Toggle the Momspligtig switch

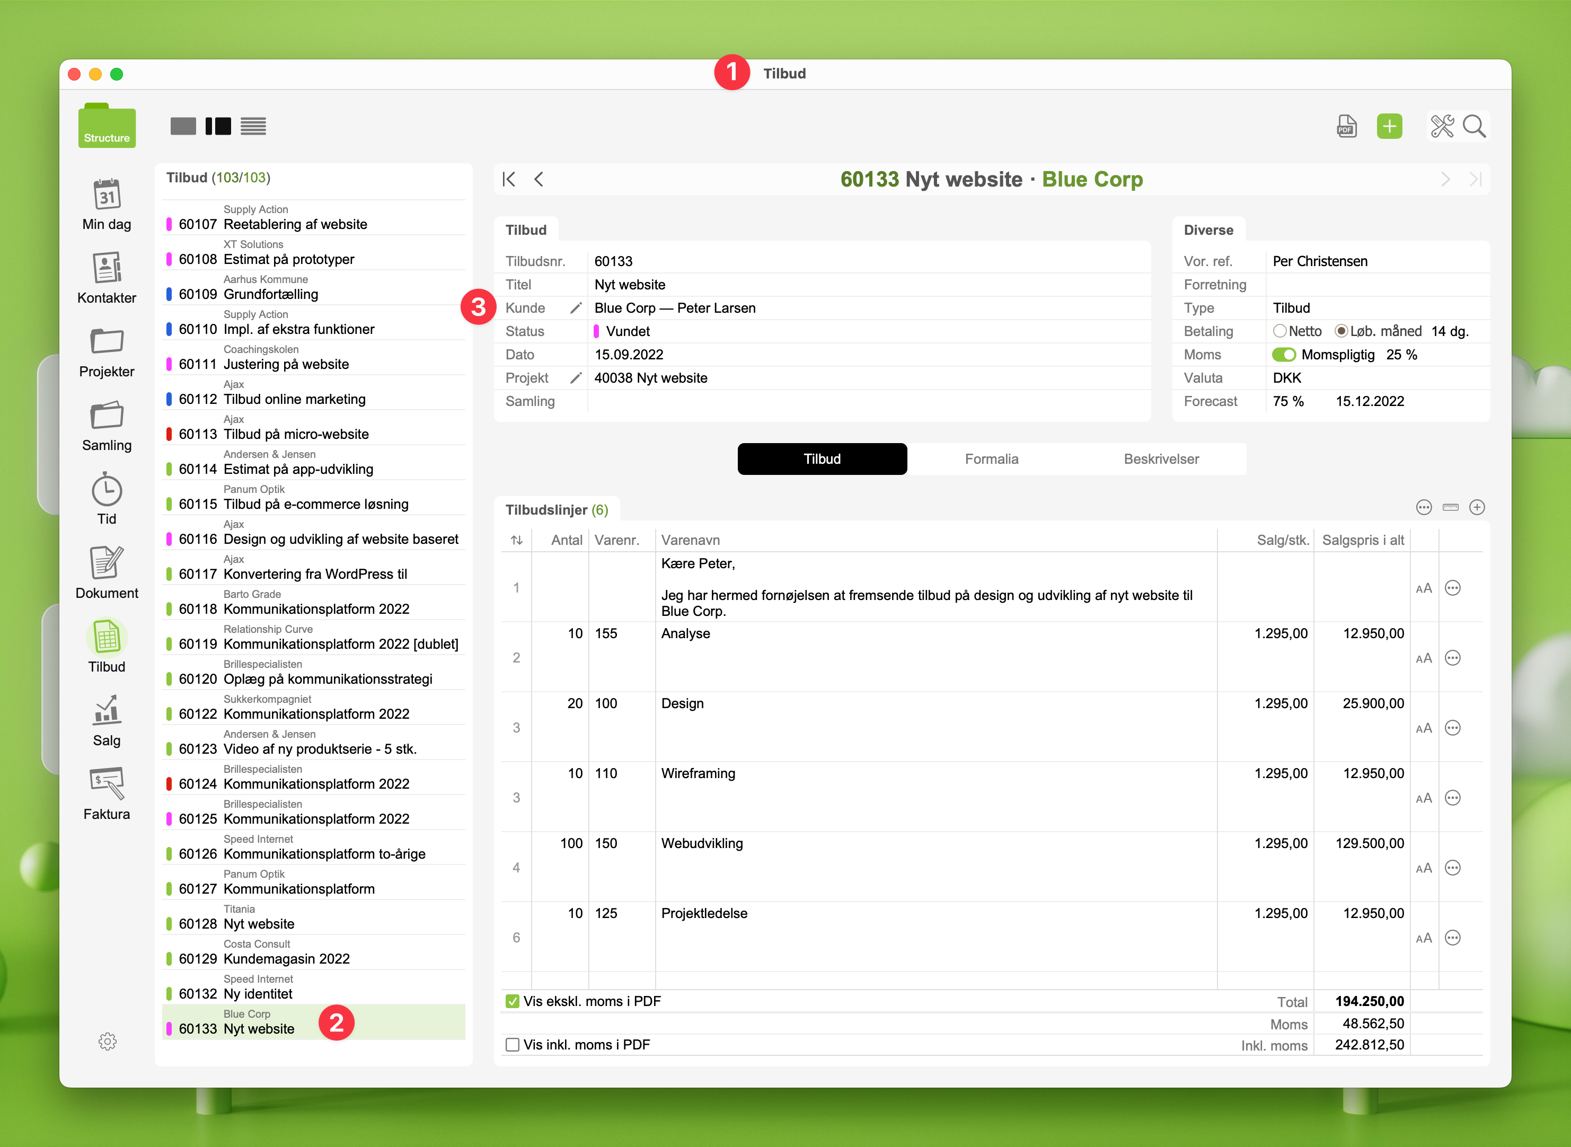(1284, 355)
